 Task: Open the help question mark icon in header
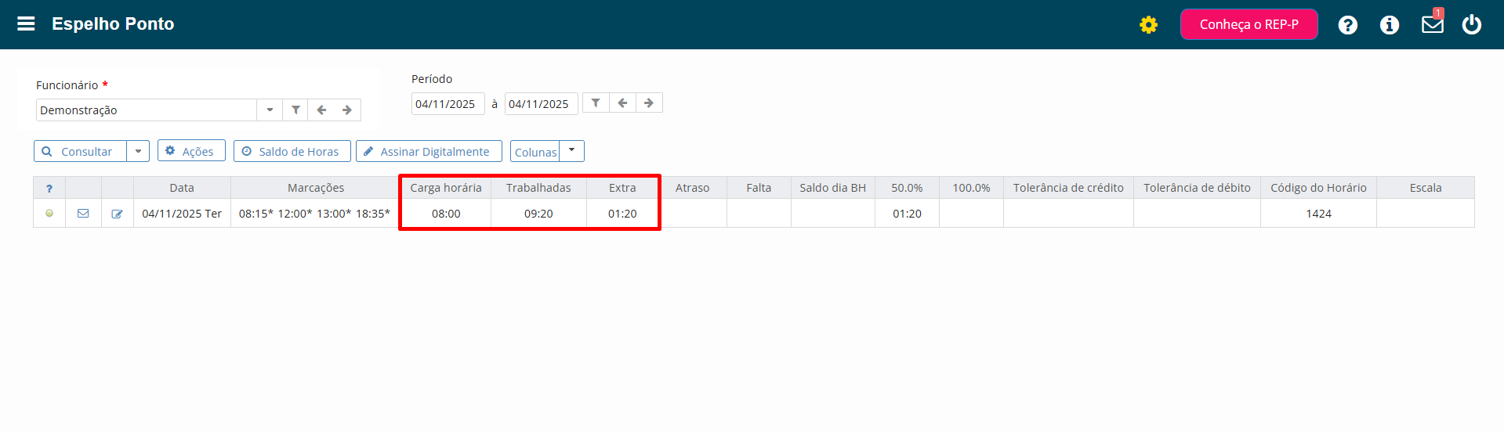(1347, 25)
